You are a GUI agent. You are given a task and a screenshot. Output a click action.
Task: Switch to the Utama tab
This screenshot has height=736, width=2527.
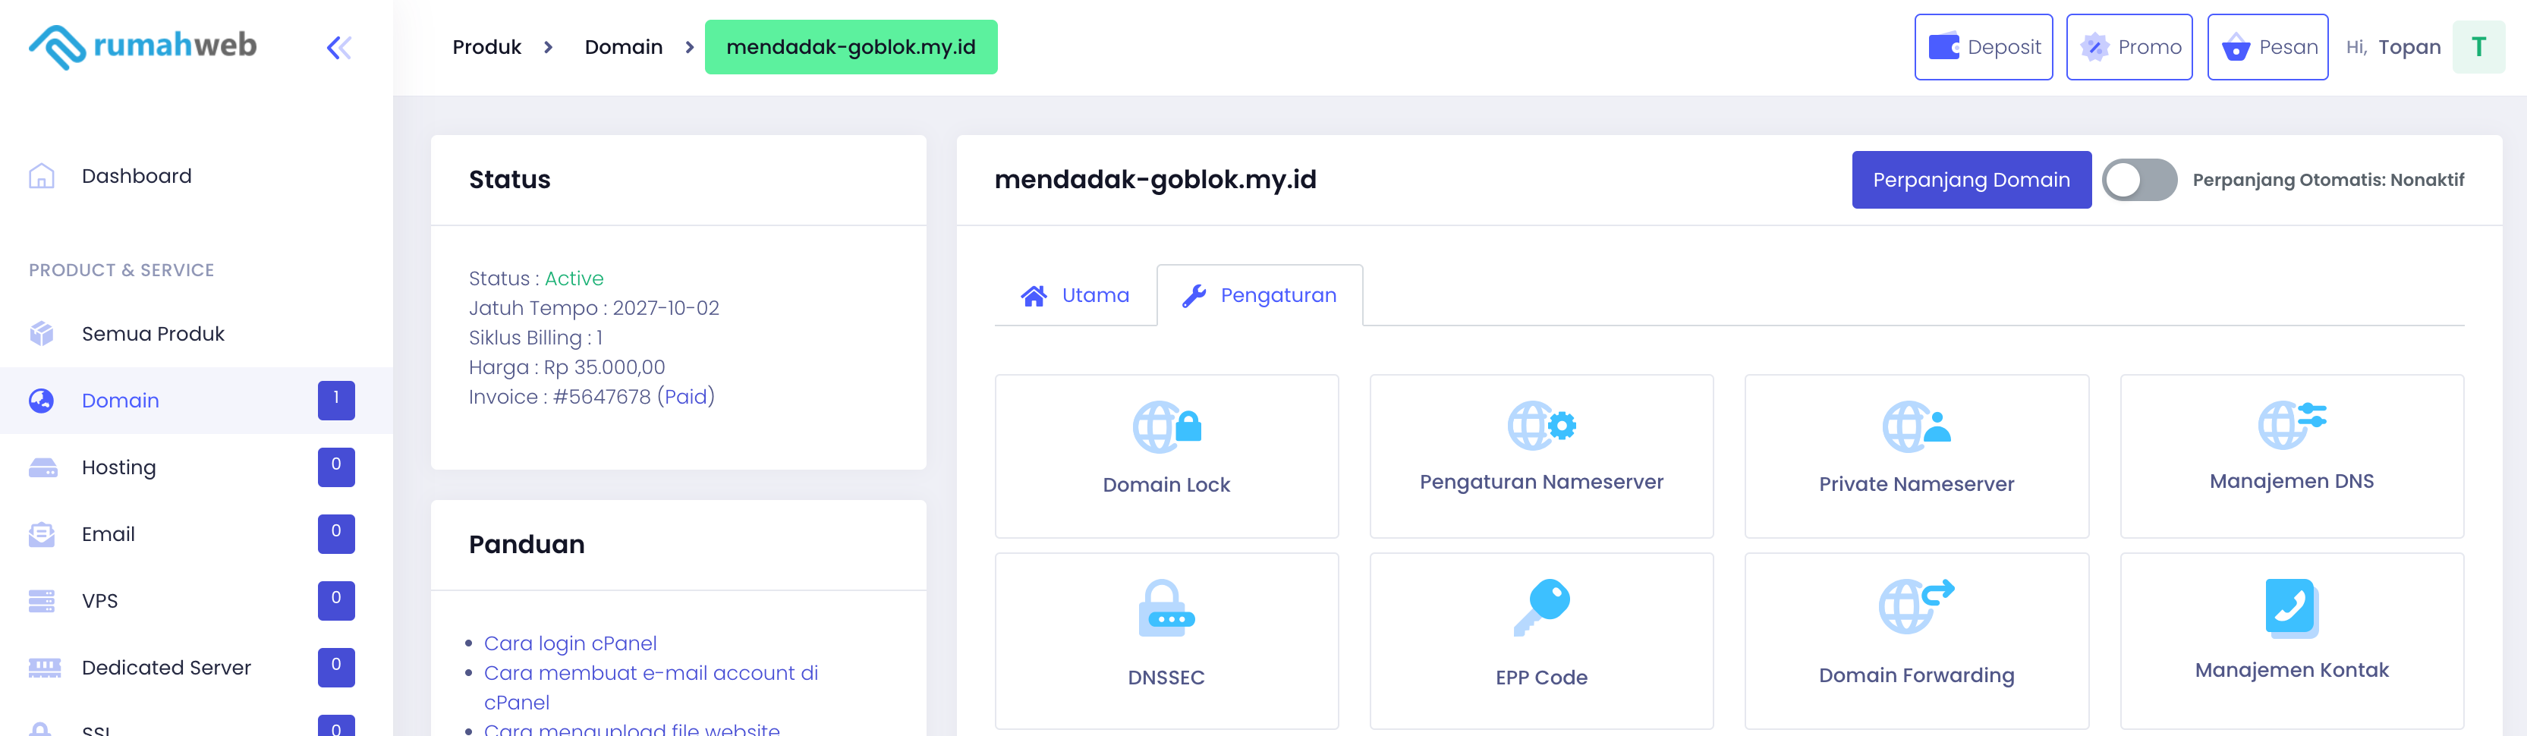point(1075,295)
